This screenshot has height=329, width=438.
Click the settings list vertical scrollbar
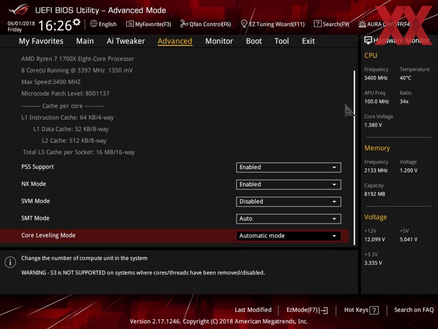click(x=354, y=158)
